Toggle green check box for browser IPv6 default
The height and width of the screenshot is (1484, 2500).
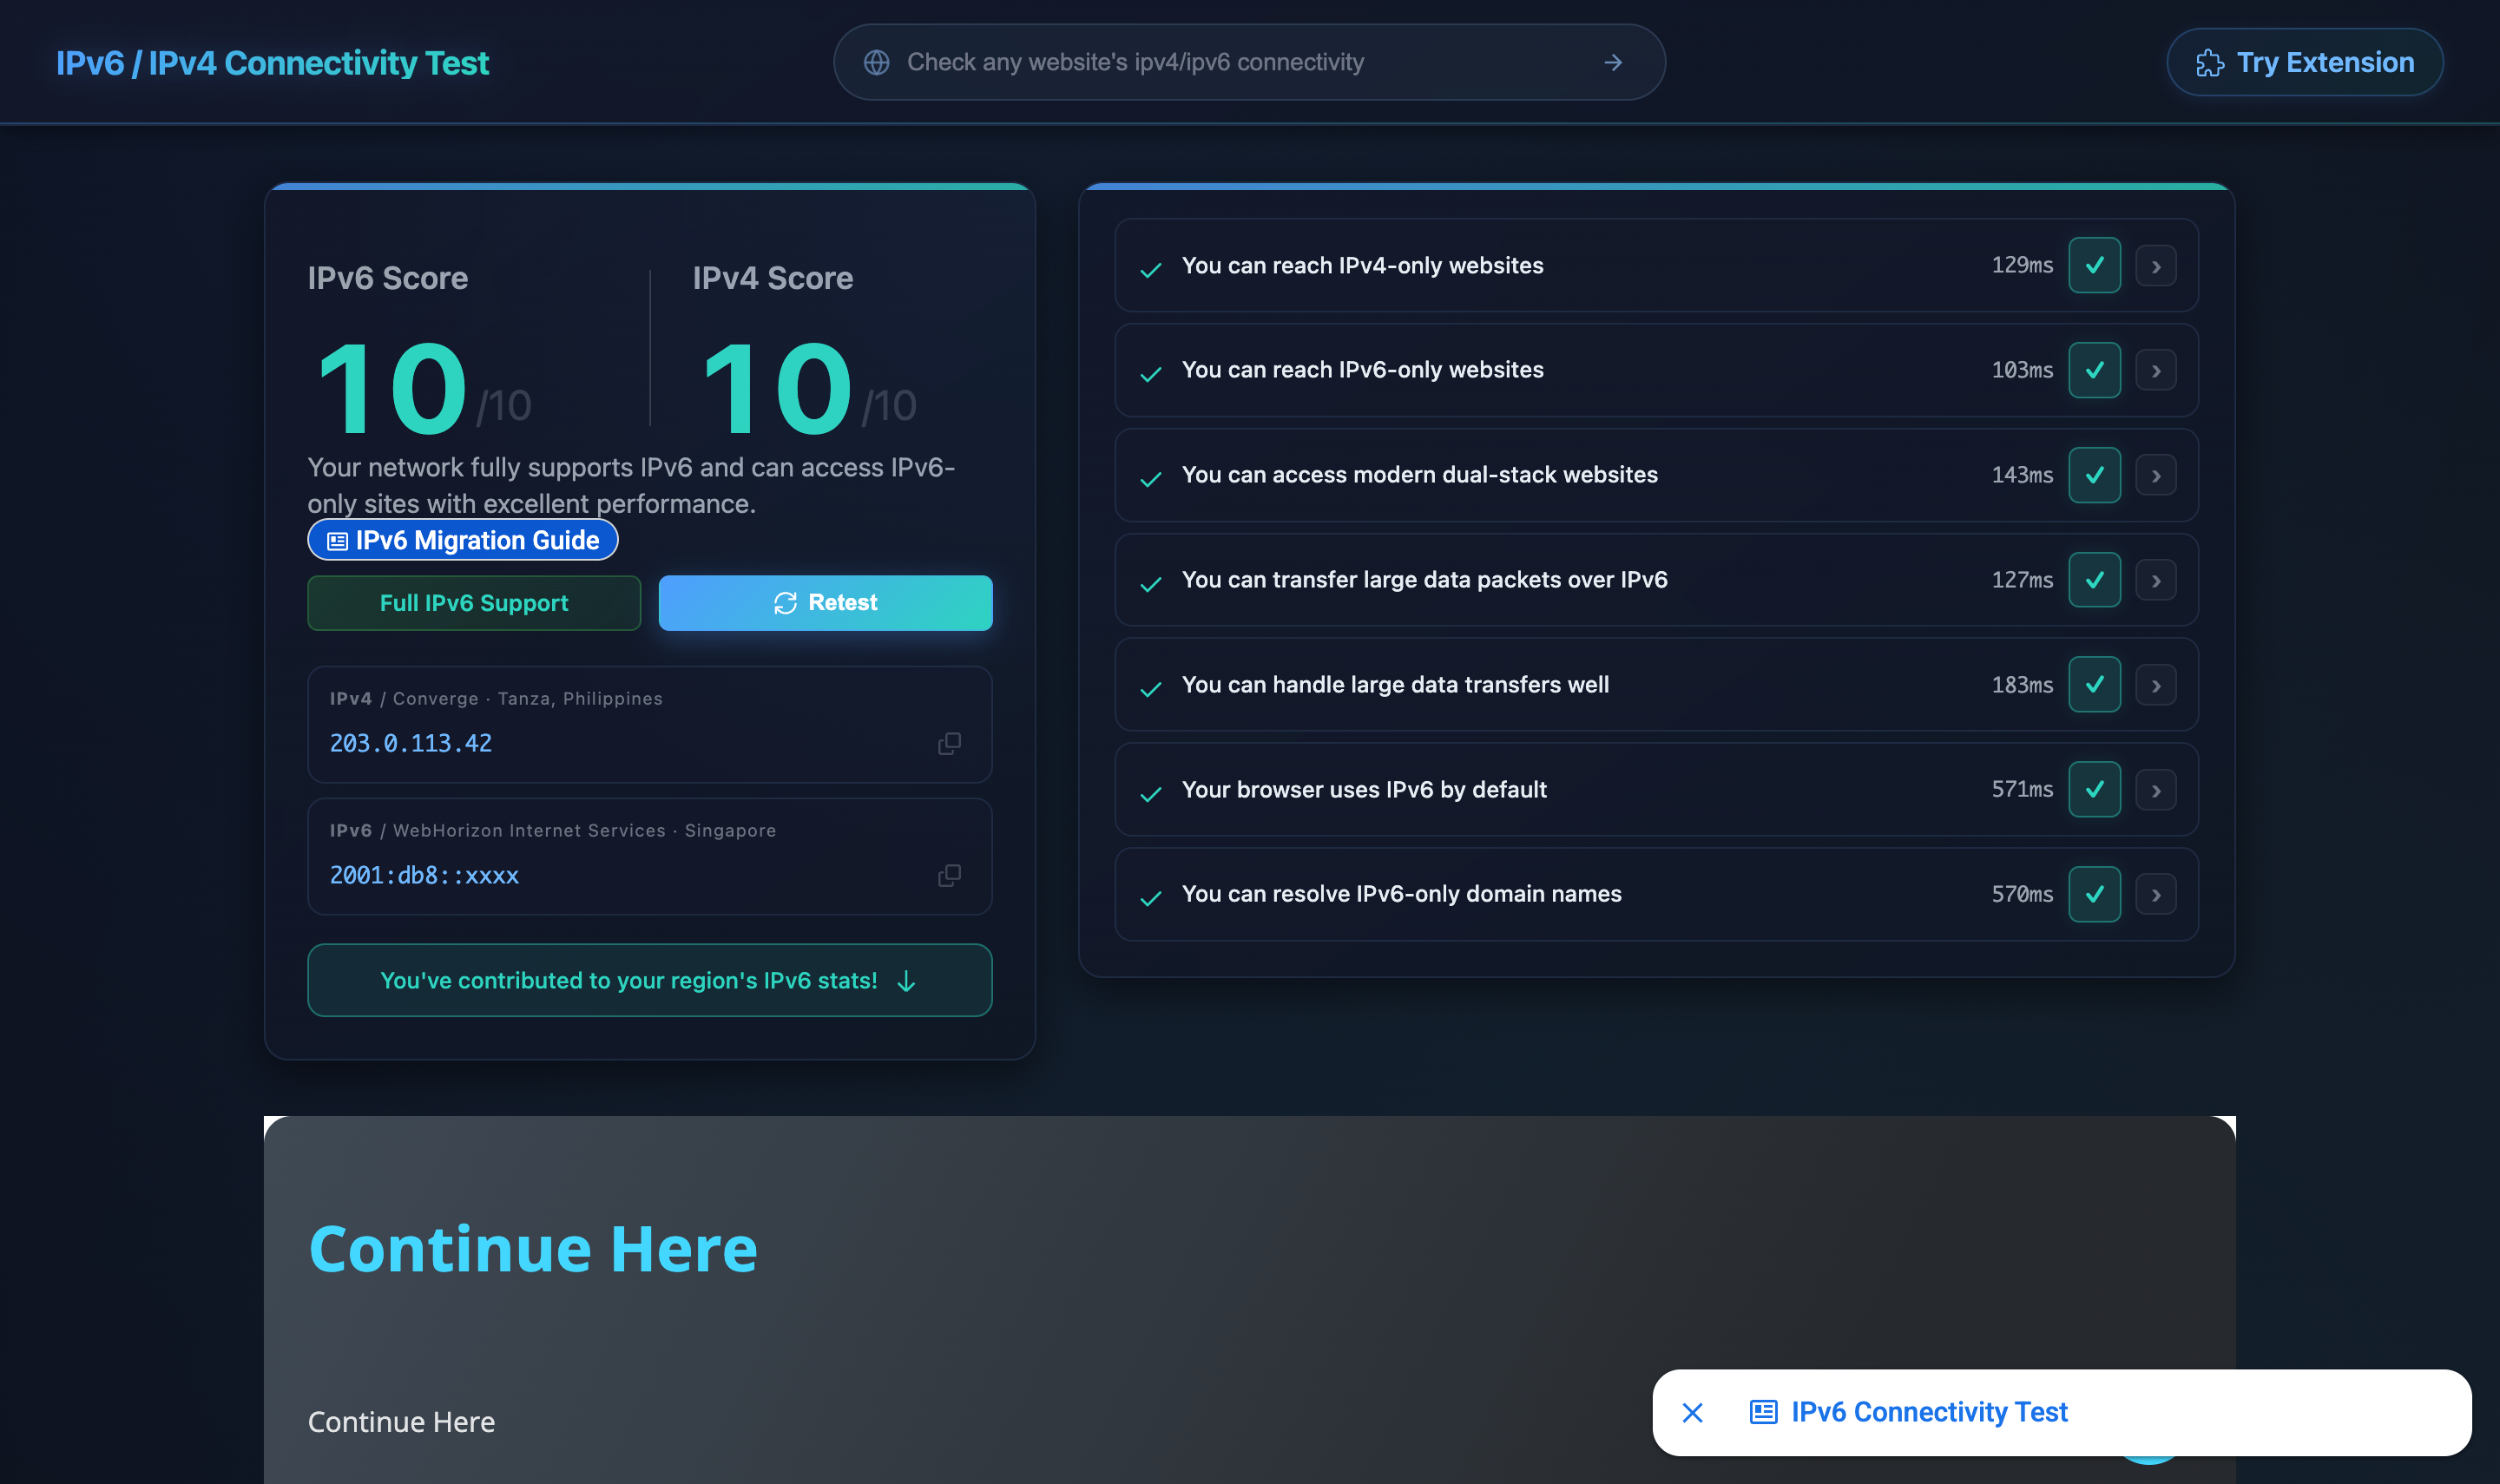coord(2094,789)
